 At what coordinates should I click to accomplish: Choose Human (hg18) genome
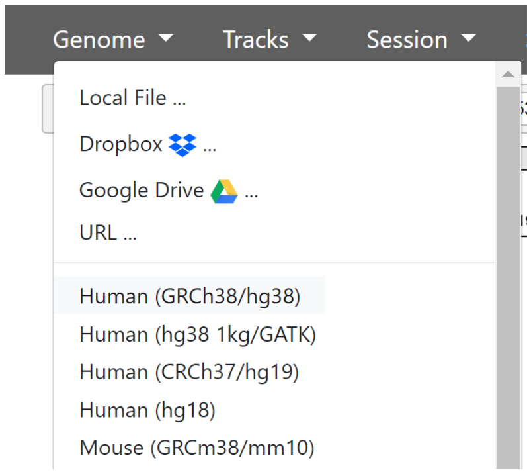pyautogui.click(x=147, y=410)
